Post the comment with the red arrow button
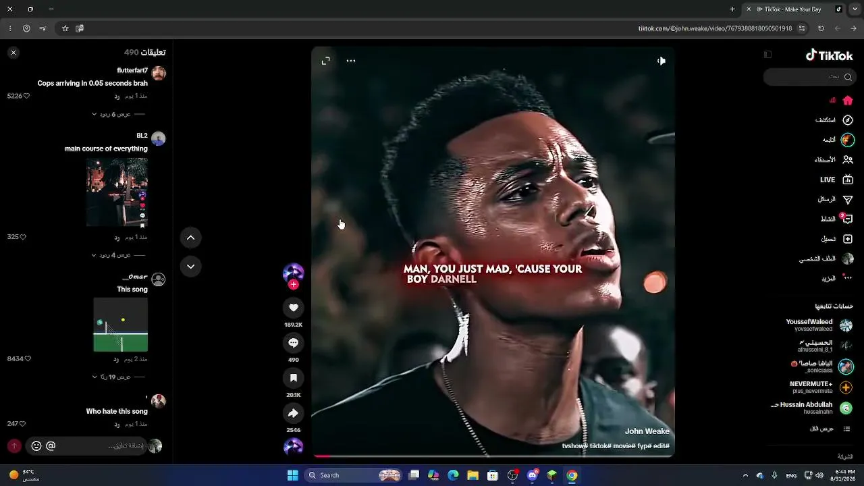 pos(14,446)
